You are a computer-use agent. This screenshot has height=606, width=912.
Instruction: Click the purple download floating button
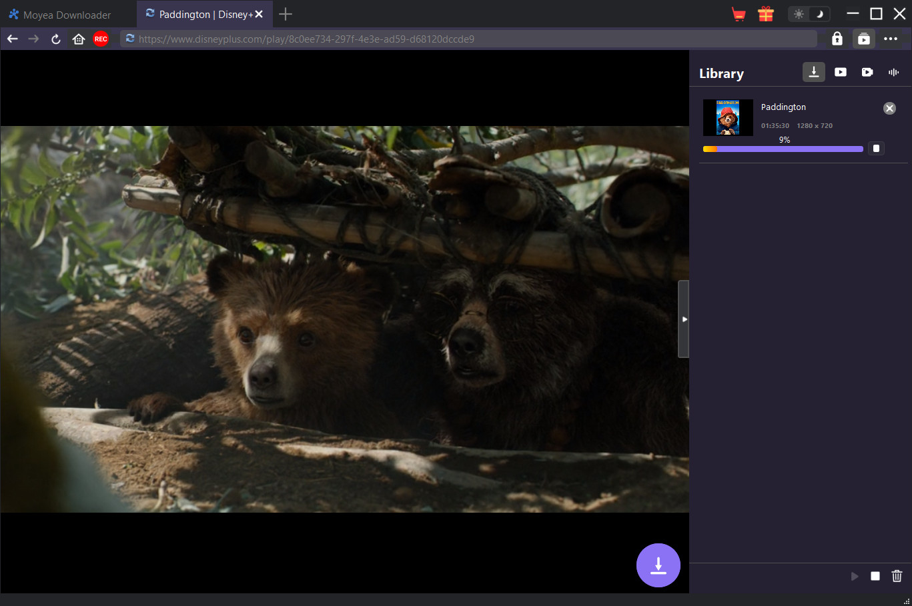click(x=658, y=565)
